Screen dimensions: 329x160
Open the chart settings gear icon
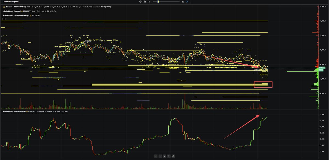[x=145, y=2]
